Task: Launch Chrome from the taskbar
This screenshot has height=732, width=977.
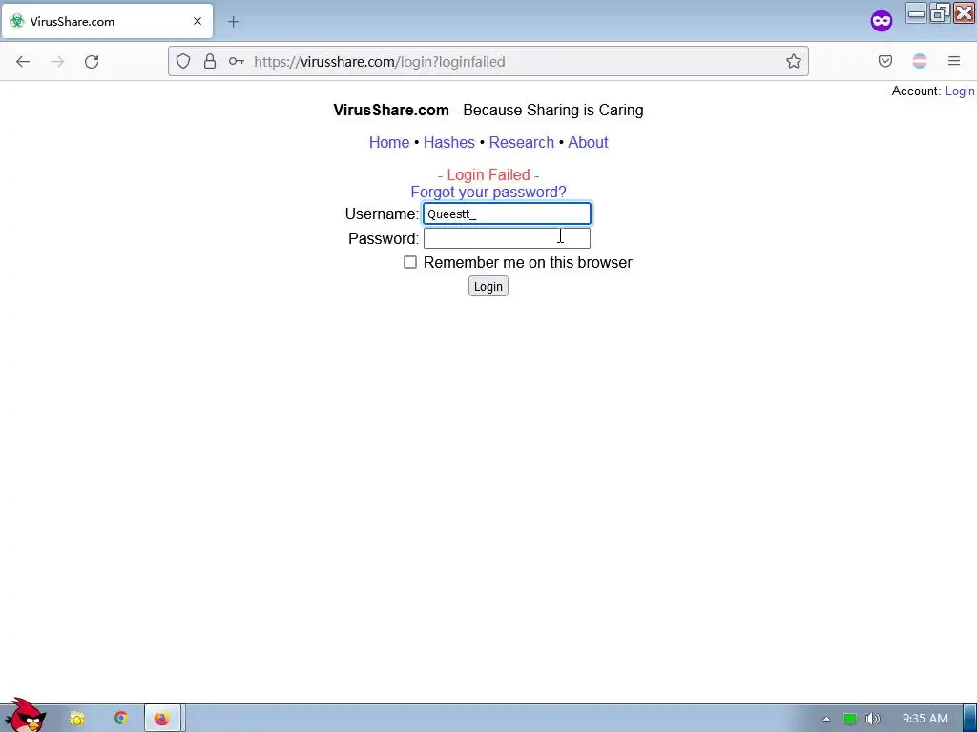Action: [121, 718]
